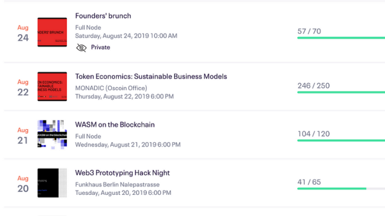Open Web3 Prototyping Hack Night title
The image size is (385, 216).
122,173
